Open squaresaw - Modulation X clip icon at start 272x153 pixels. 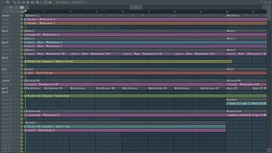(26, 115)
